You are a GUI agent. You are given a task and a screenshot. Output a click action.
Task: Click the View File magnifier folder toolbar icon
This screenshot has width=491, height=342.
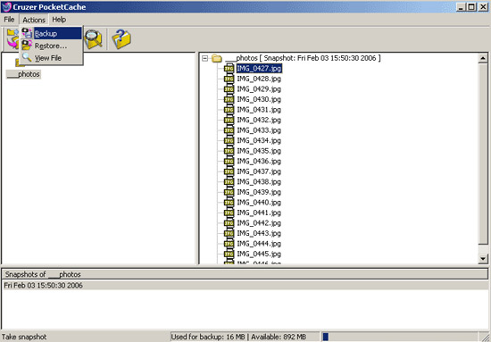point(94,38)
